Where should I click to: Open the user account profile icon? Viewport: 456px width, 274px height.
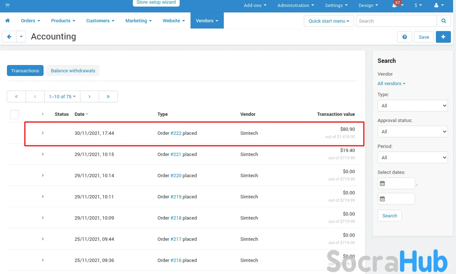[436, 5]
